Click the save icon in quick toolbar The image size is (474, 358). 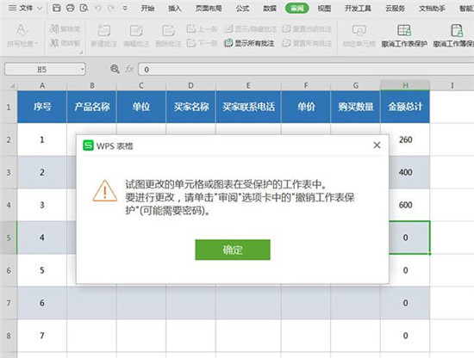[x=57, y=8]
